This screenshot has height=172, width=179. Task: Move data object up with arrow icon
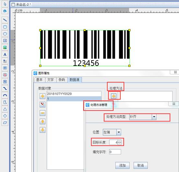(x=43, y=122)
